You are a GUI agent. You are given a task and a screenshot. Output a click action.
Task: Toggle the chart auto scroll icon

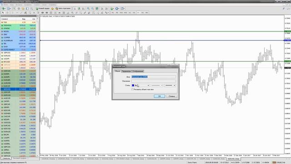coord(102,9)
